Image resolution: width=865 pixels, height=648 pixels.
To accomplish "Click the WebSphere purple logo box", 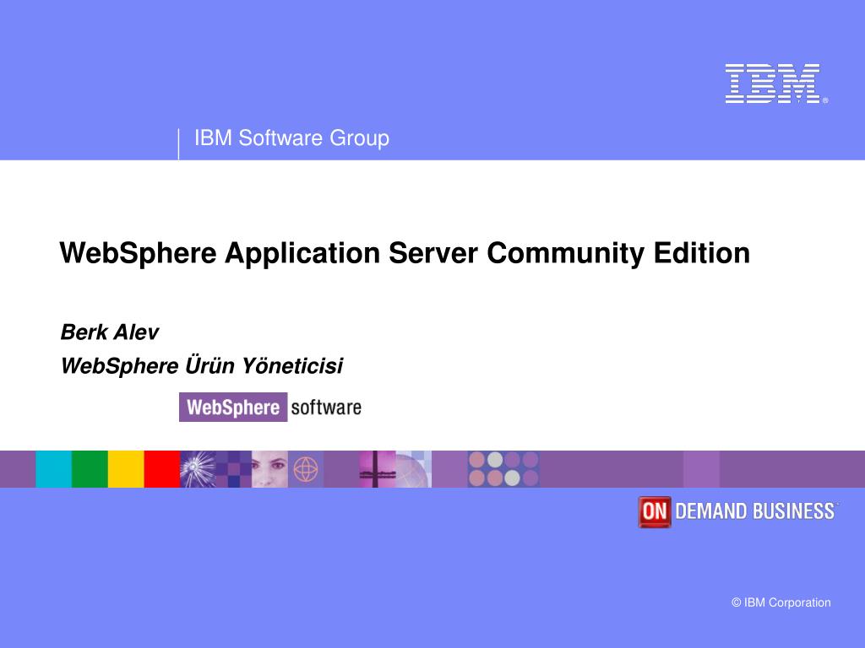I will (x=233, y=408).
